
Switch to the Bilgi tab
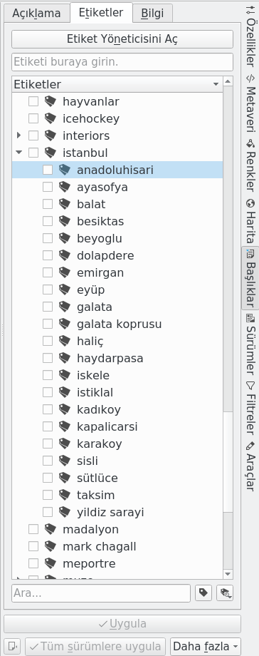[x=152, y=14]
